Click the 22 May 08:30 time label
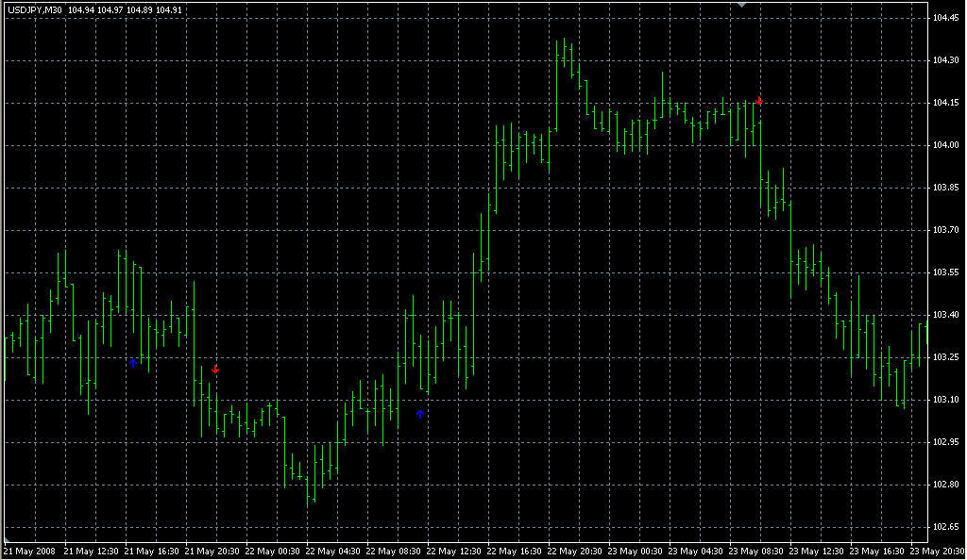Viewport: 967px width, 560px height. click(x=394, y=552)
